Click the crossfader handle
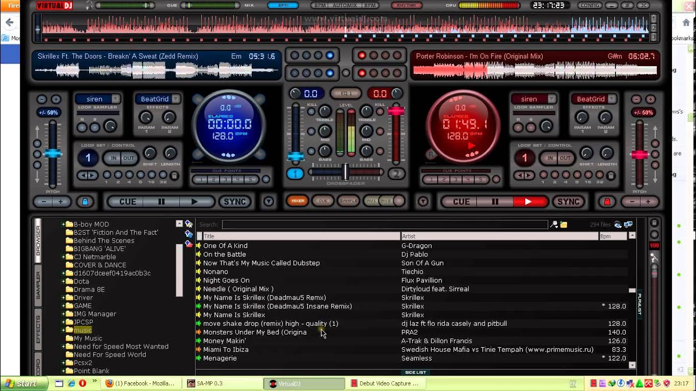Viewport: 696px width, 391px height. pos(345,172)
